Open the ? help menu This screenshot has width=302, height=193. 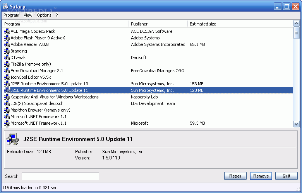point(57,15)
